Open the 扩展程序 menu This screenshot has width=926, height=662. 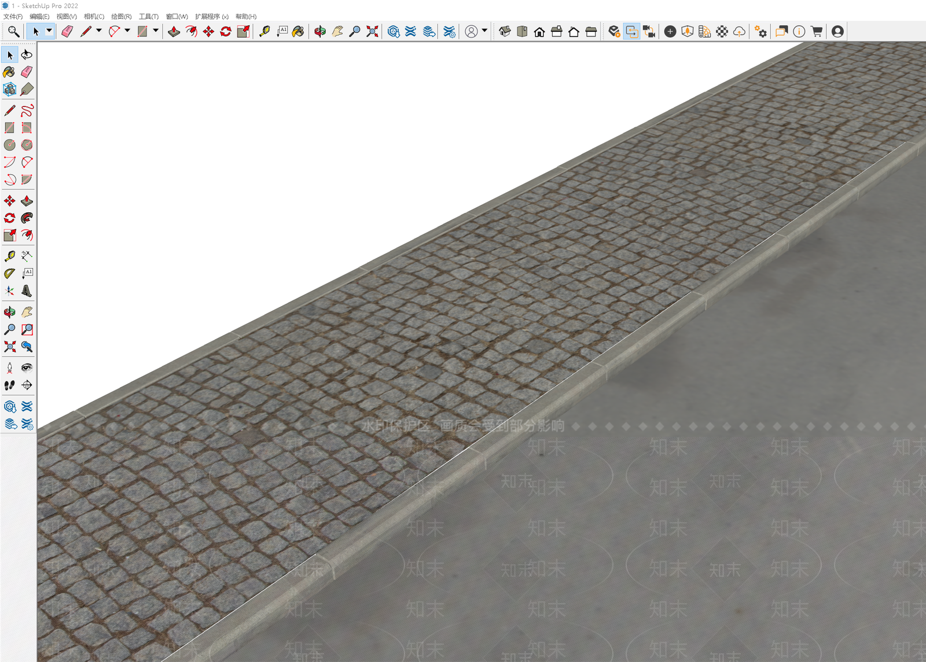click(211, 17)
